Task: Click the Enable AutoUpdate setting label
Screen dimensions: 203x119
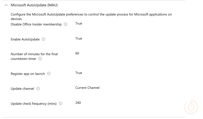Action: (x=25, y=39)
